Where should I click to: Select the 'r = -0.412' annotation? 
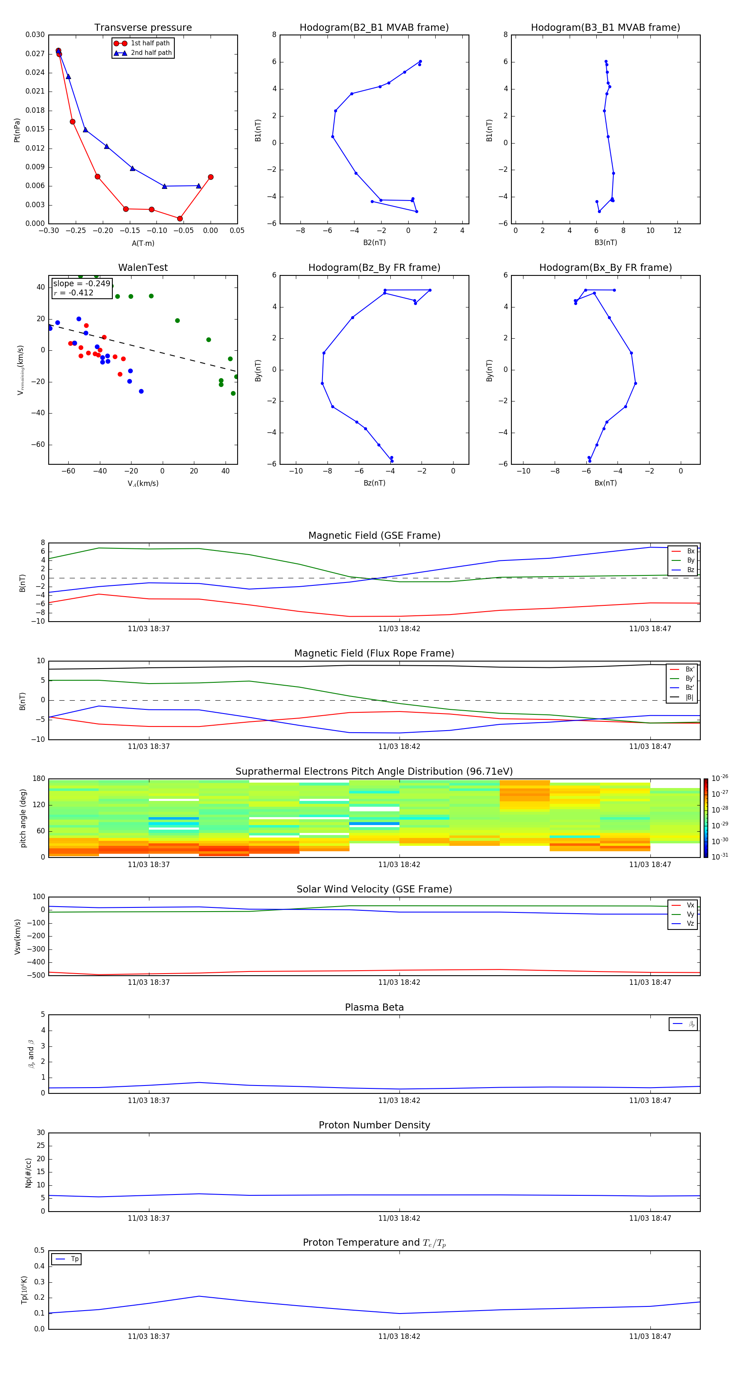[74, 292]
